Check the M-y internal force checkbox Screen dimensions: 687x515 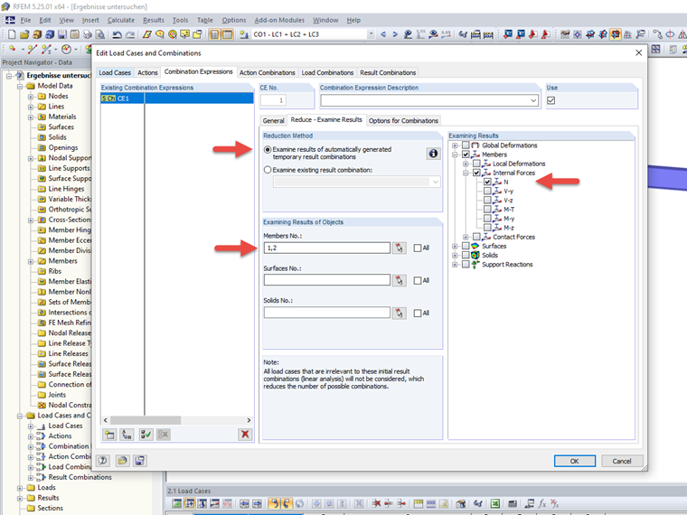(x=487, y=218)
